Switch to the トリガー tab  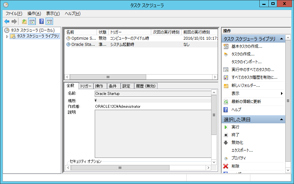pos(86,86)
